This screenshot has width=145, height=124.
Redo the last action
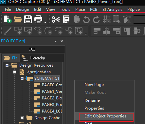pyautogui.click(x=96, y=20)
